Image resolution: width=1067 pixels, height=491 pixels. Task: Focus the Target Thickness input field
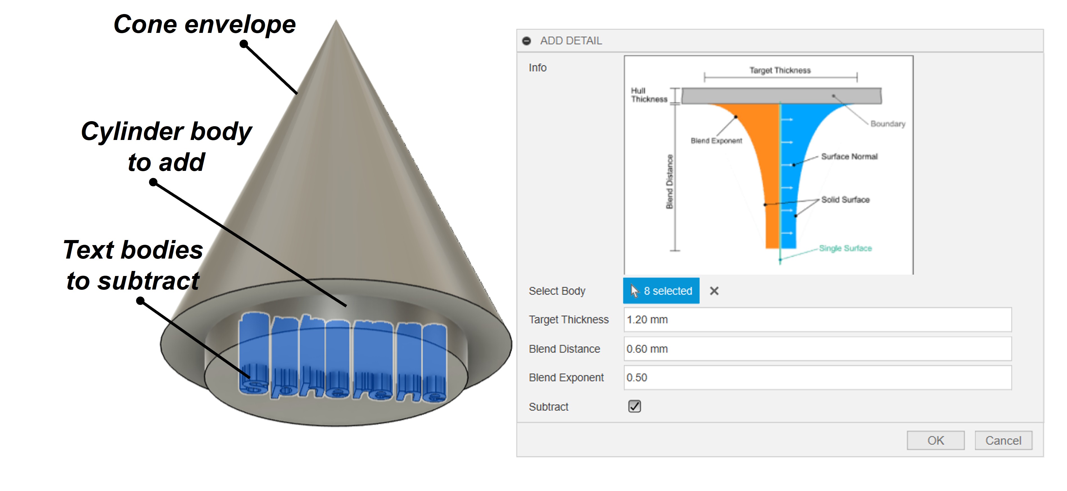[817, 320]
